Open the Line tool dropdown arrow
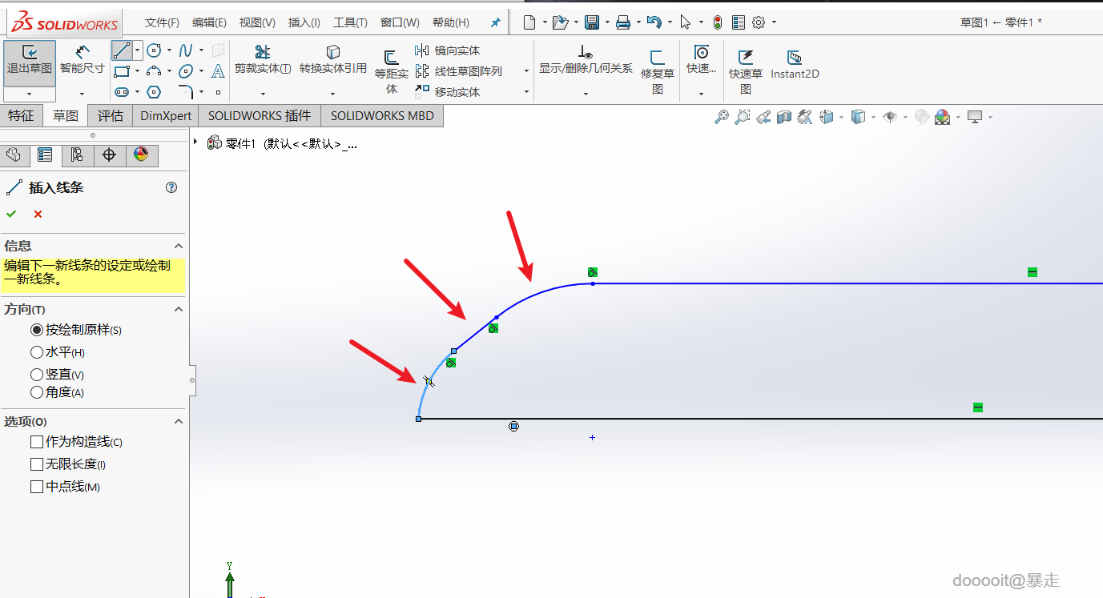This screenshot has width=1103, height=598. click(x=137, y=50)
